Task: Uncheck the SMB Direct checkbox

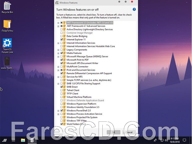Action: [61, 87]
